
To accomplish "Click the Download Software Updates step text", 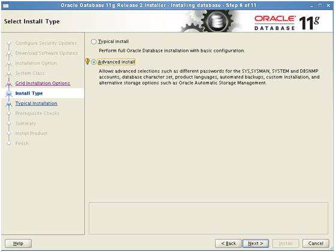I will (46, 53).
